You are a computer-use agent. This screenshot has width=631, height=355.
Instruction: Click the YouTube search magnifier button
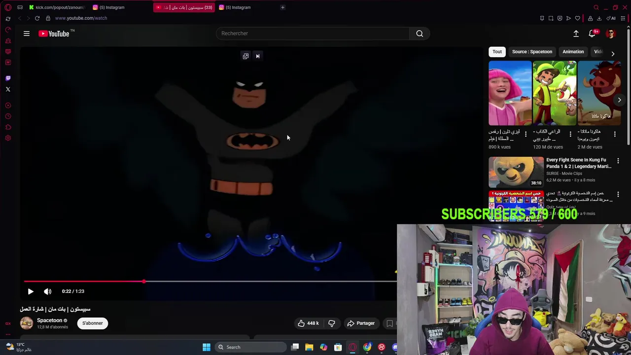(420, 34)
